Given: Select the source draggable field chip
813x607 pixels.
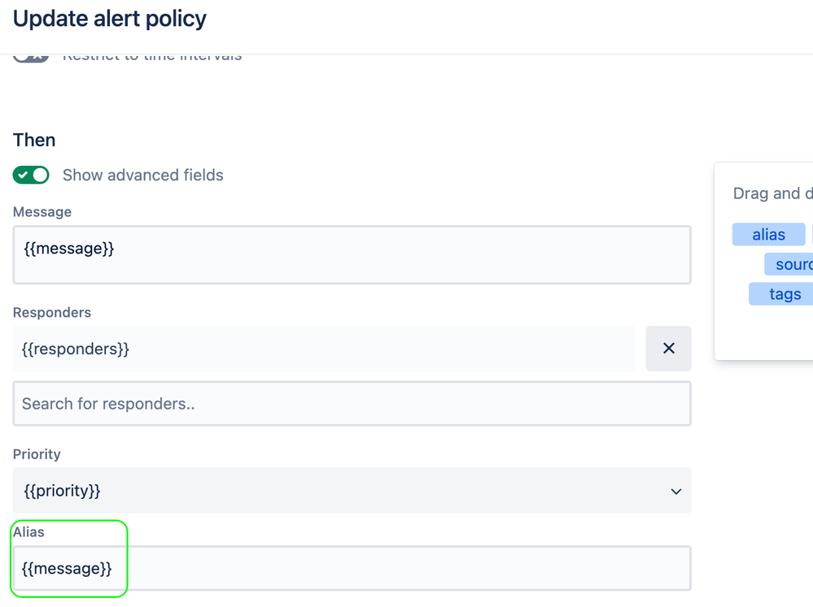Looking at the screenshot, I should coord(791,264).
